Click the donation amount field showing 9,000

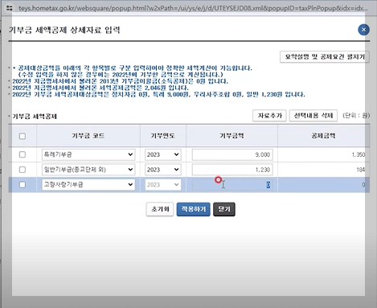pos(232,154)
